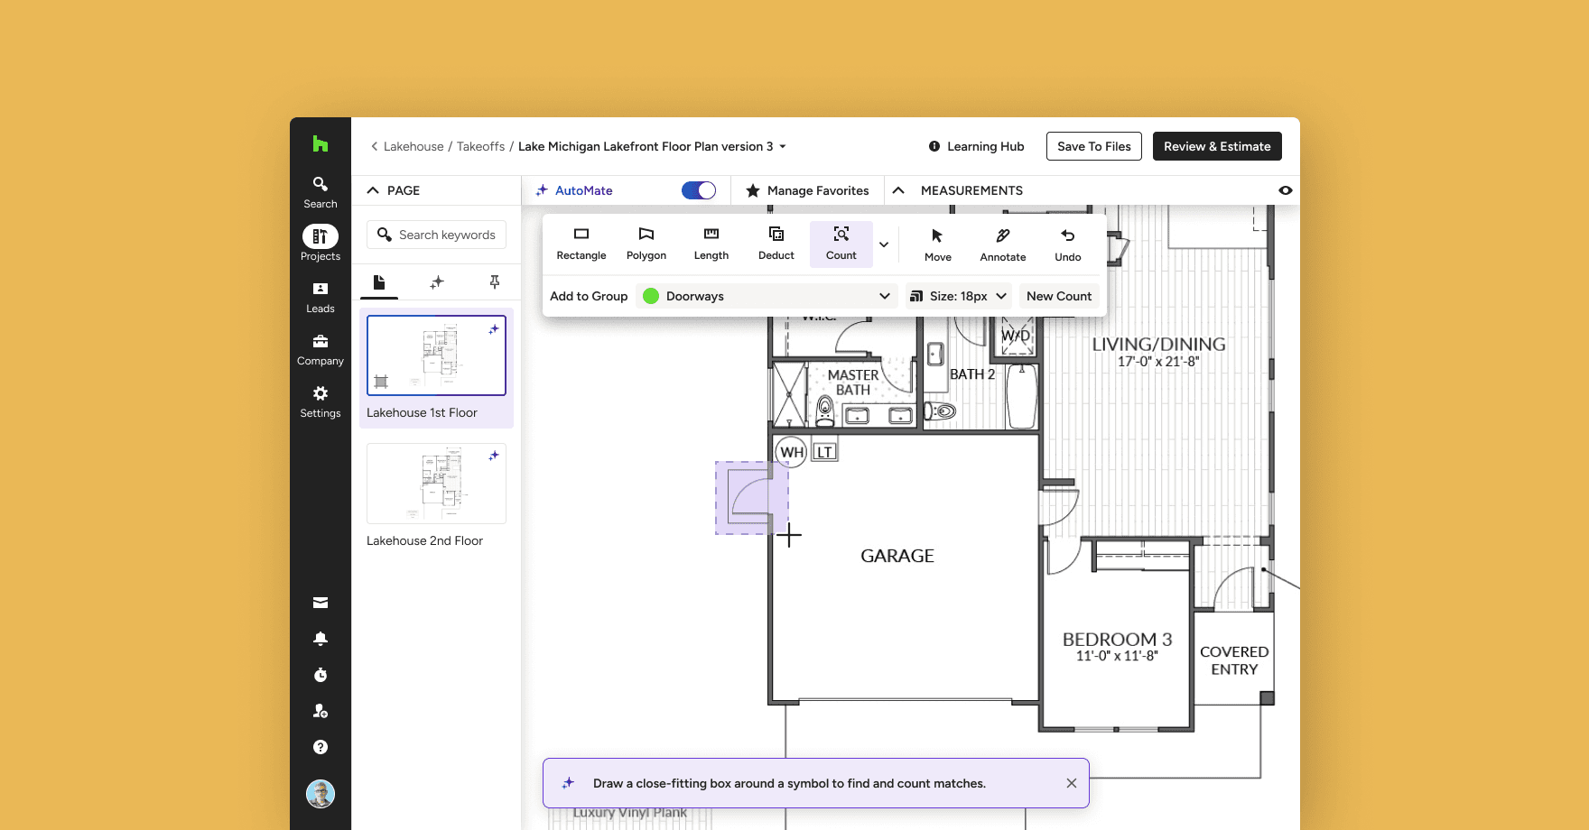Screen dimensions: 1589x830
Task: View notifications bell
Action: coord(321,639)
